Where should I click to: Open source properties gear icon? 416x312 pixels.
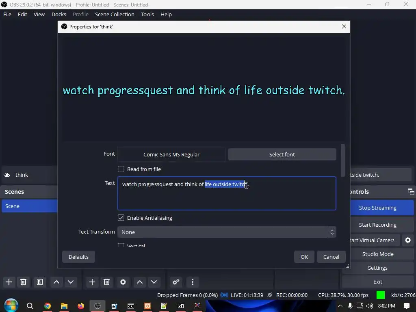click(123, 282)
